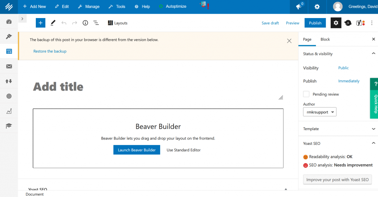Select the Pages layout icon in the sidebar
This screenshot has height=197, width=378.
pyautogui.click(x=9, y=51)
